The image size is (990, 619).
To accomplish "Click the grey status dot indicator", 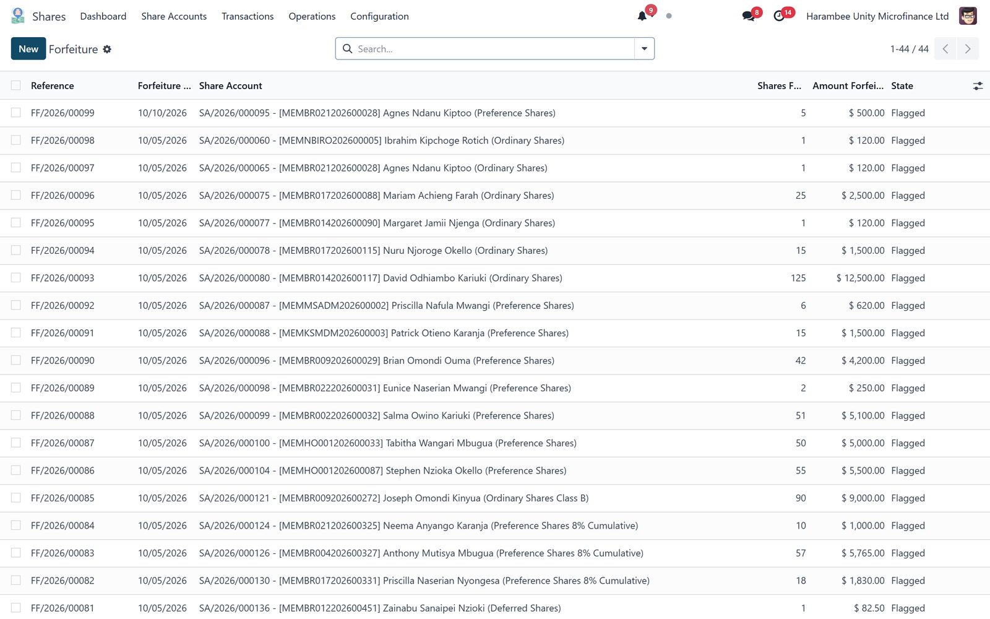I will pos(669,16).
